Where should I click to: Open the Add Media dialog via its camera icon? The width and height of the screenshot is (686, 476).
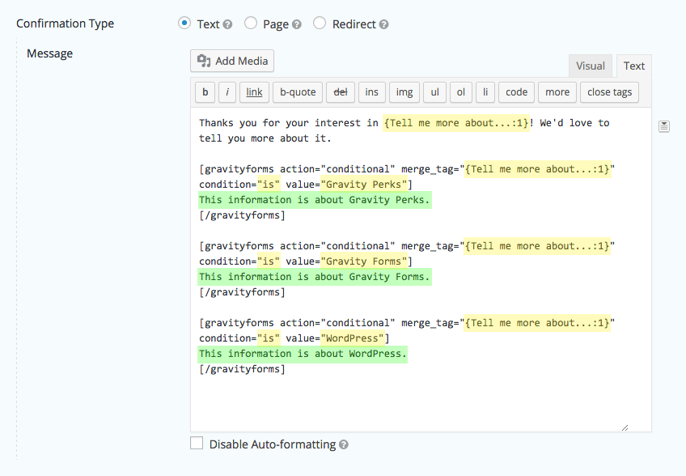click(202, 61)
